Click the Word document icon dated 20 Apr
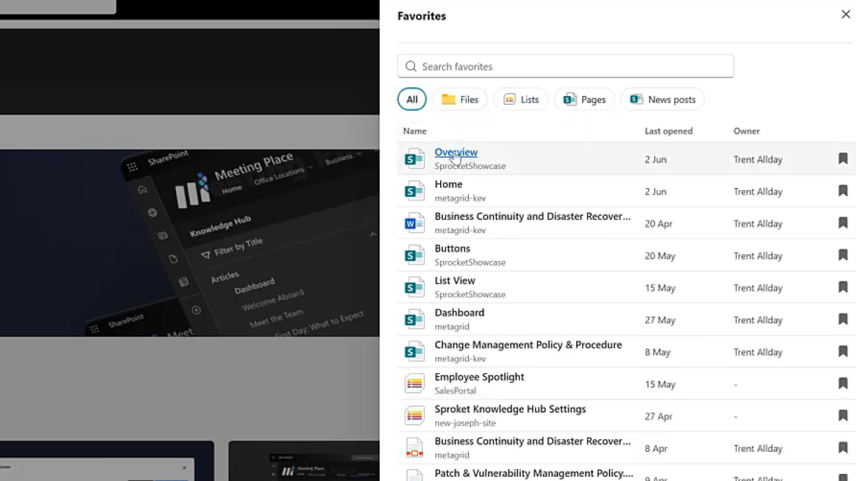This screenshot has height=481, width=856. coord(414,223)
